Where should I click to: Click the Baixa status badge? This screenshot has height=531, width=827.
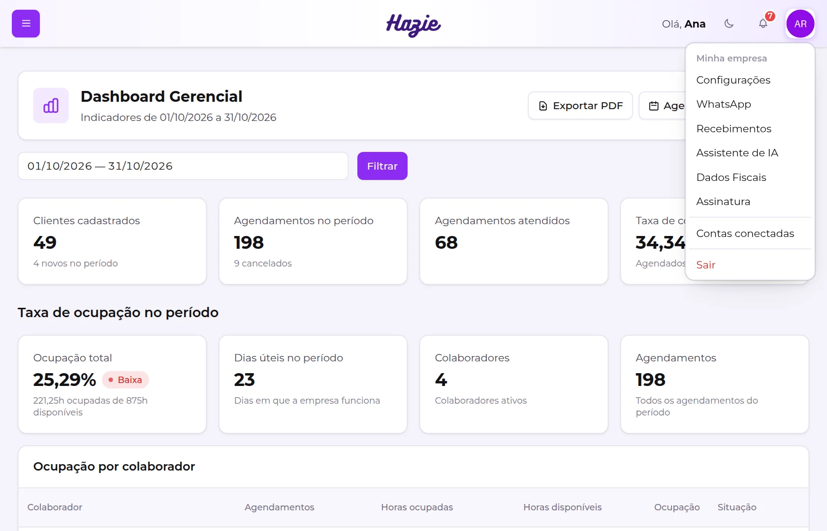[x=126, y=380]
